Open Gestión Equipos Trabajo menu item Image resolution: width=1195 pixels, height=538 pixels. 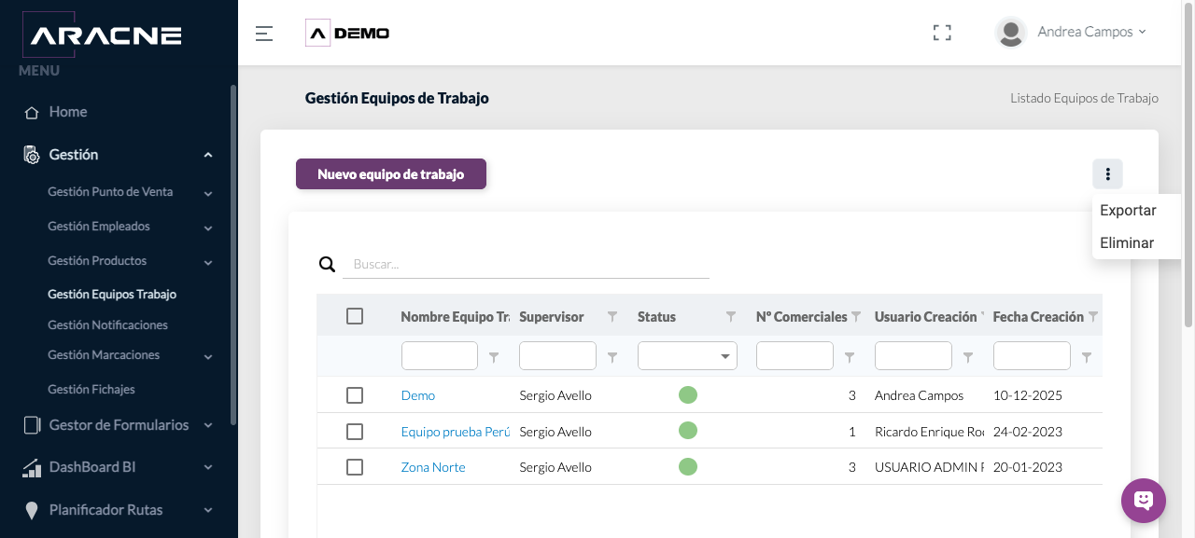(x=112, y=295)
